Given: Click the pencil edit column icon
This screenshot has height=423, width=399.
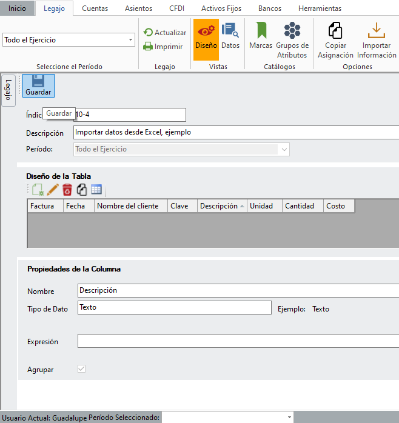Looking at the screenshot, I should (52, 190).
